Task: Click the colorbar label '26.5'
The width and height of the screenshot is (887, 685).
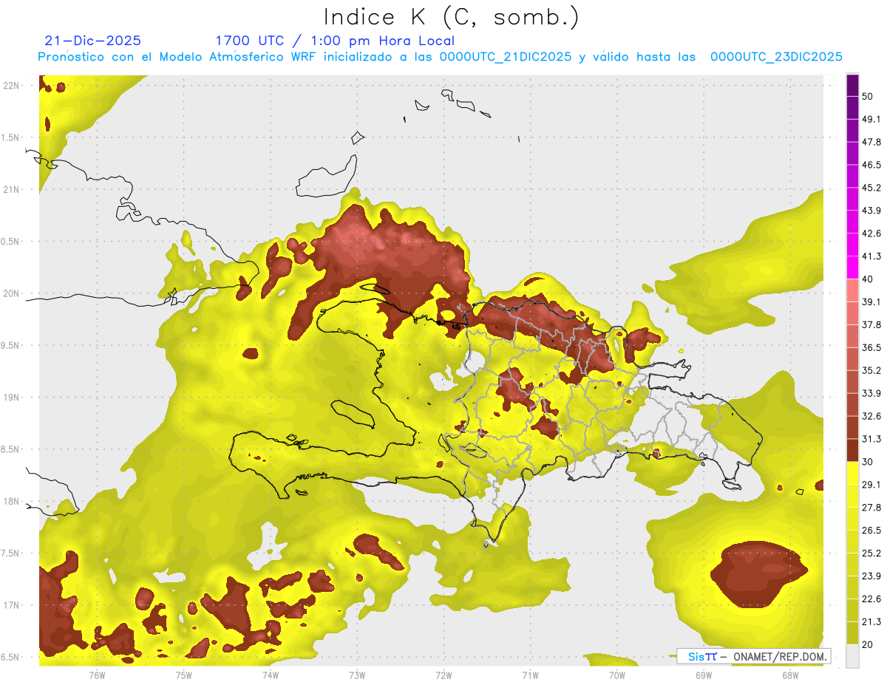Action: (871, 531)
